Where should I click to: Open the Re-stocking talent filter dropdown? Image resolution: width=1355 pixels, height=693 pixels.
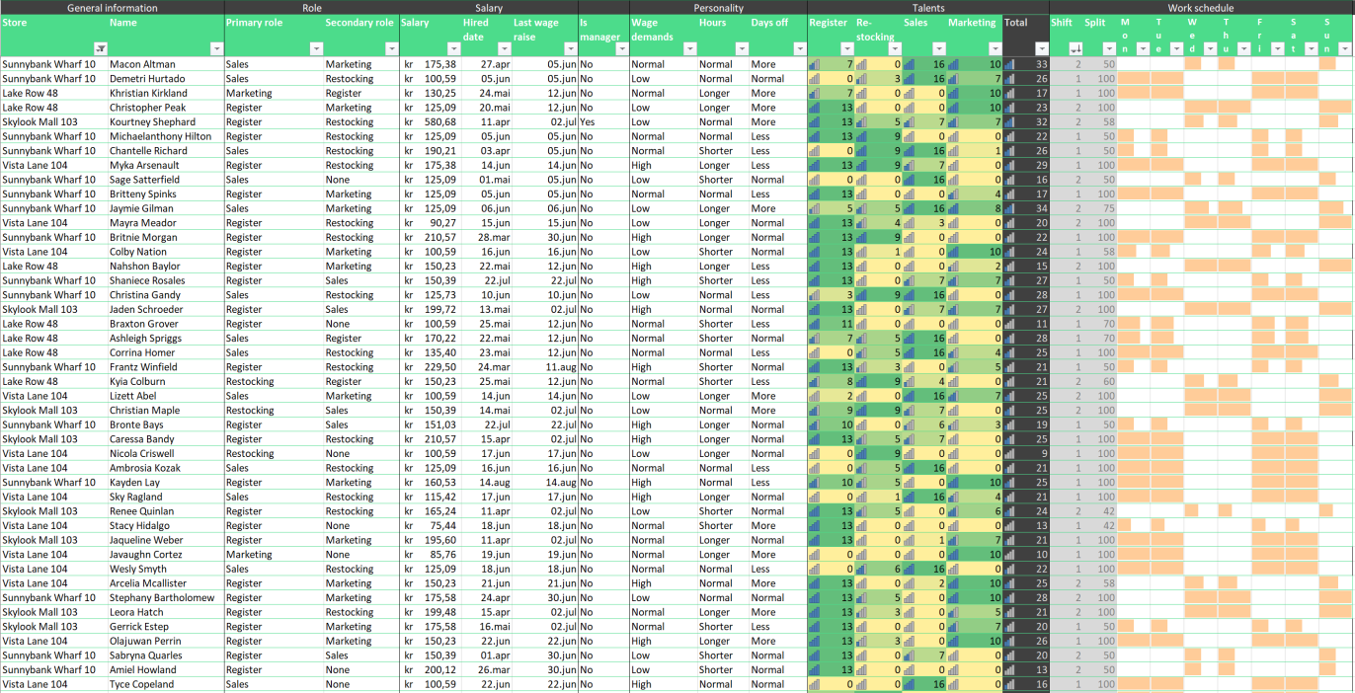[894, 48]
